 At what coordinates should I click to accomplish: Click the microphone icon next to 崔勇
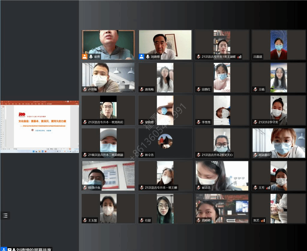tap(91, 57)
